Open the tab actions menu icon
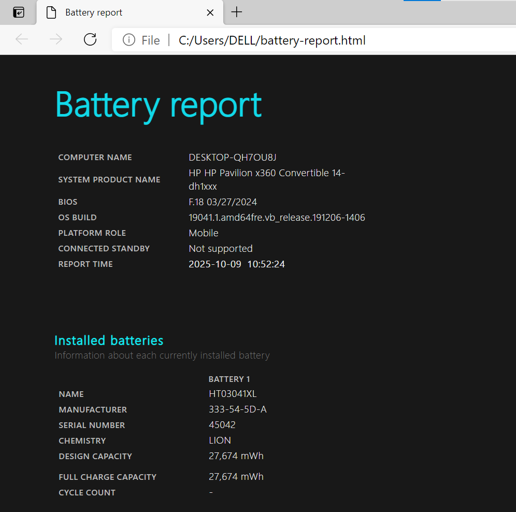This screenshot has height=512, width=516. tap(19, 12)
